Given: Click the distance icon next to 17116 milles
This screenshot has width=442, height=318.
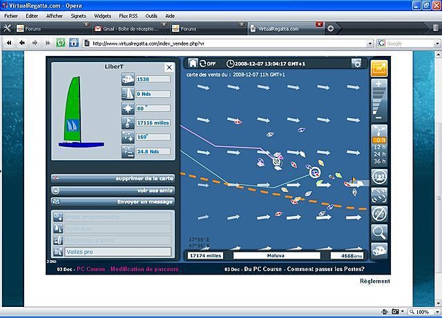Looking at the screenshot, I should 128,123.
